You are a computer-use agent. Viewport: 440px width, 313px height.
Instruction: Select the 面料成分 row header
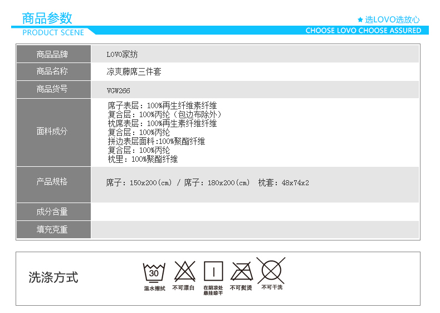tap(53, 132)
